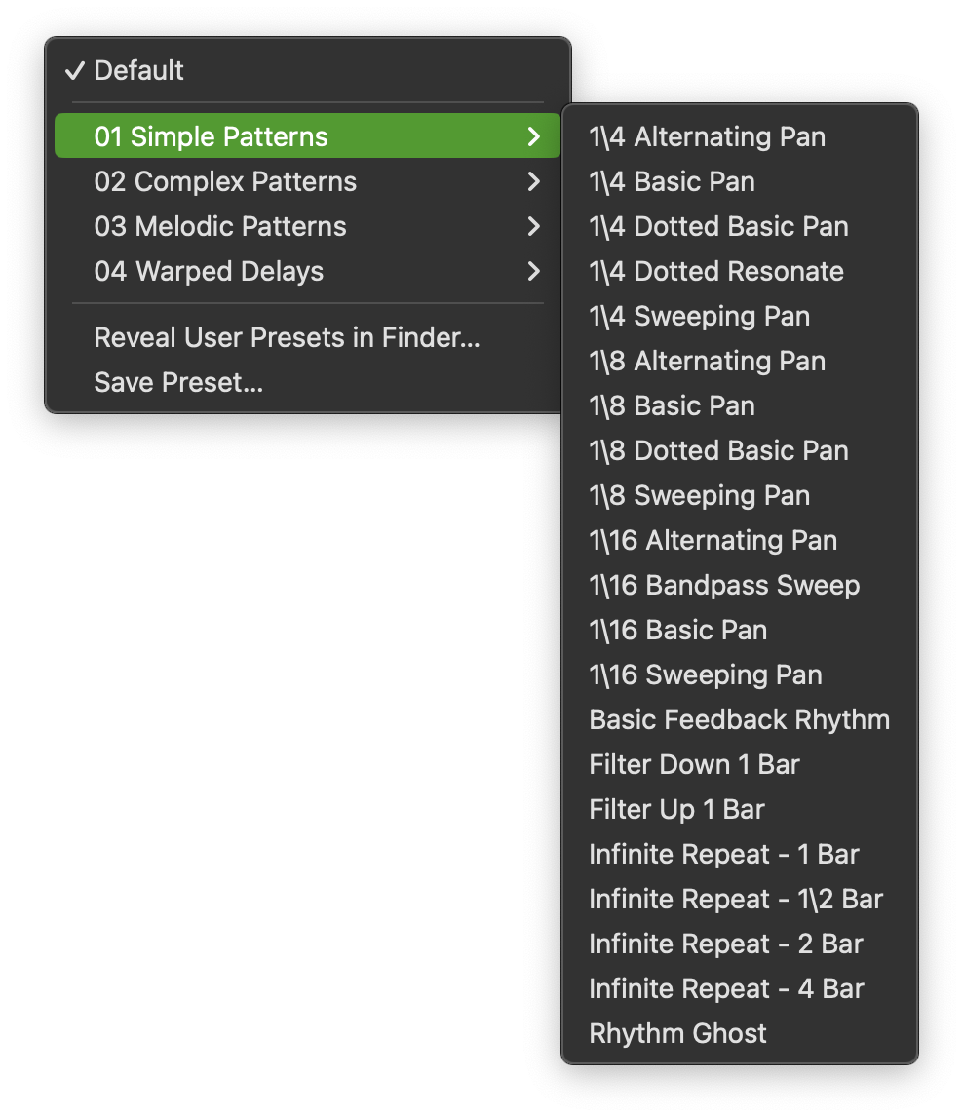Choose the 1\4 Basic Pan preset
Viewport: 963px width, 1117px height.
(740, 181)
